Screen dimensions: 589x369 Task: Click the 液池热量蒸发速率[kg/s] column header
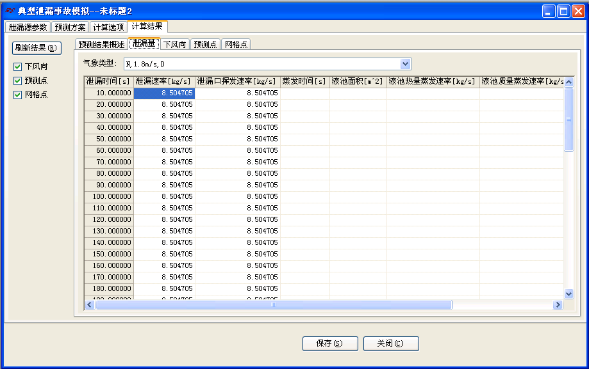pyautogui.click(x=433, y=81)
